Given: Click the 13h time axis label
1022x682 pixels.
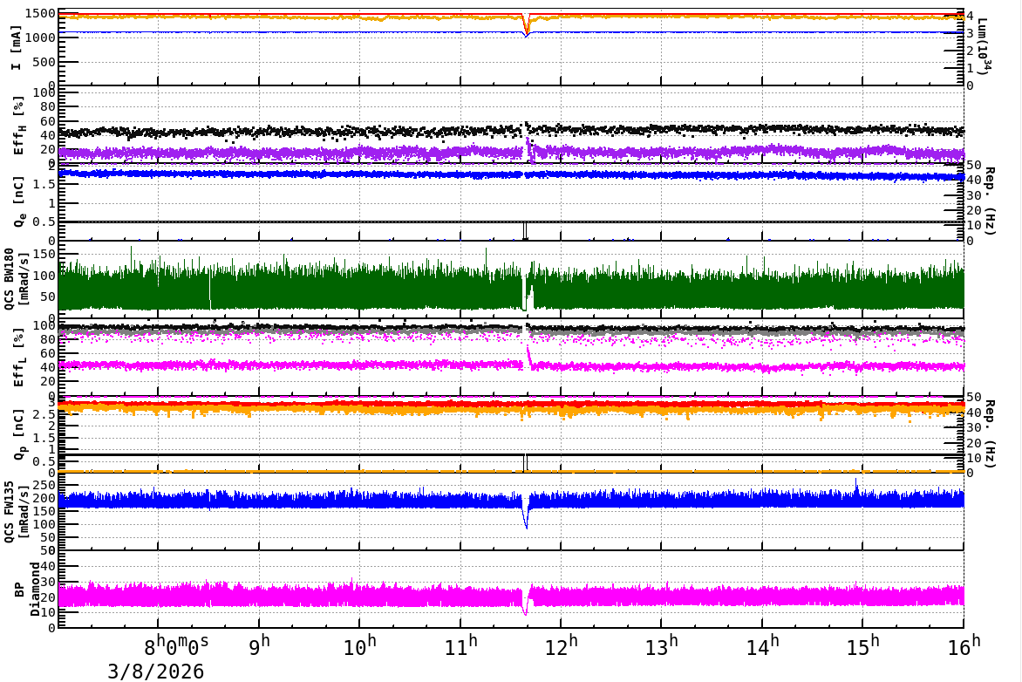Looking at the screenshot, I should coord(662,645).
